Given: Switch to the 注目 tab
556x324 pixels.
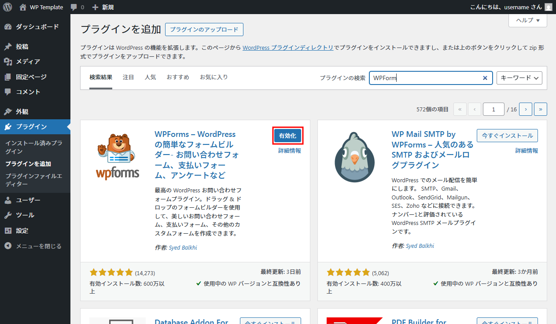Looking at the screenshot, I should [x=129, y=77].
